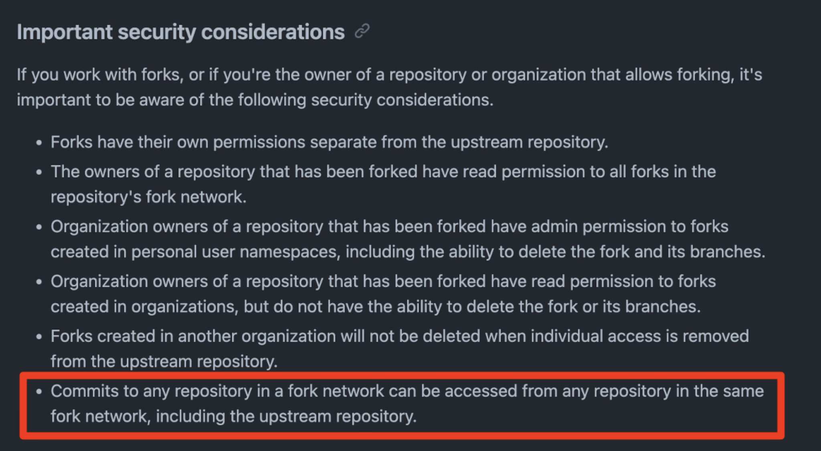Click "fork network, including the upstream repository."
821x451 pixels.
pyautogui.click(x=233, y=417)
